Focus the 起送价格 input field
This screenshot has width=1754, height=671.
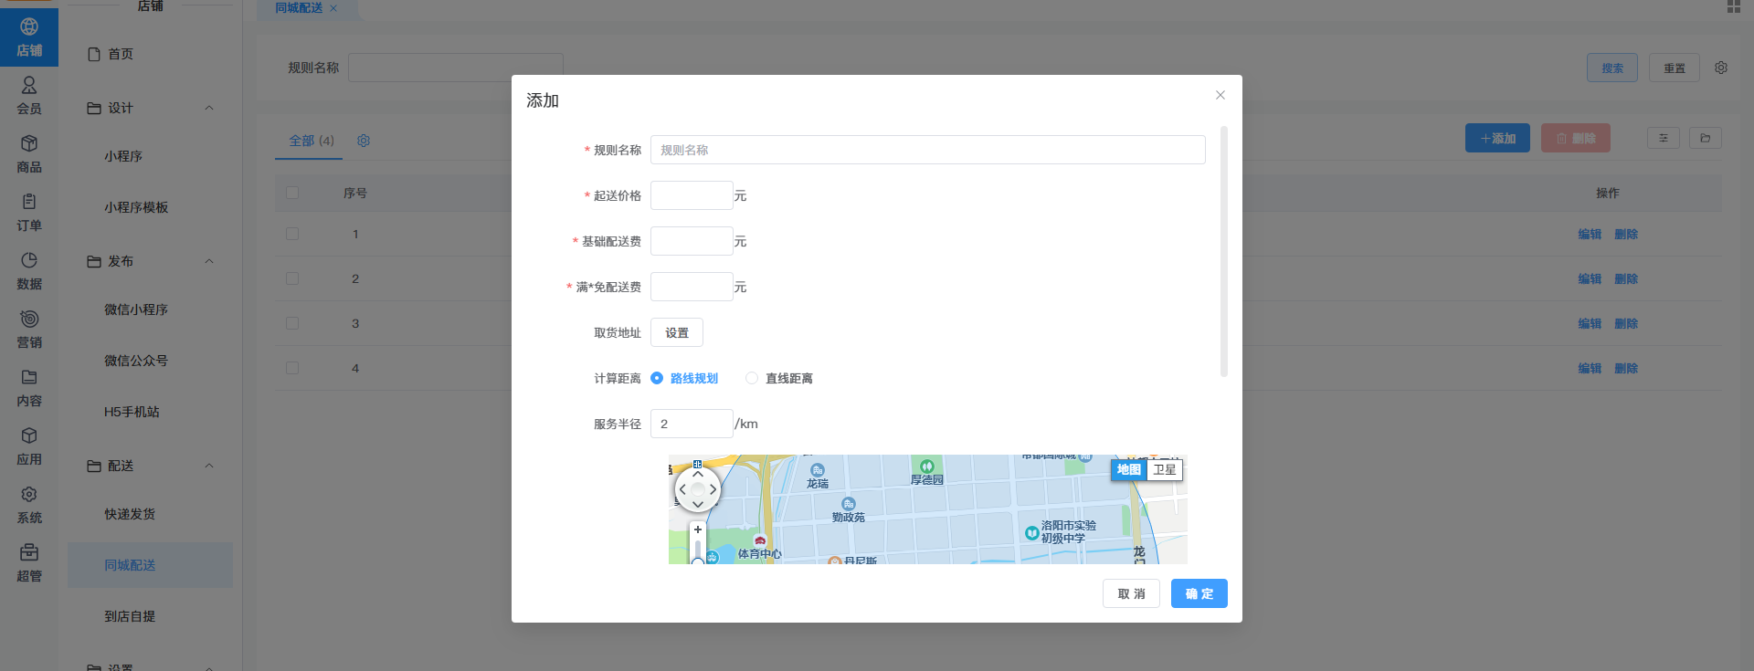[692, 195]
